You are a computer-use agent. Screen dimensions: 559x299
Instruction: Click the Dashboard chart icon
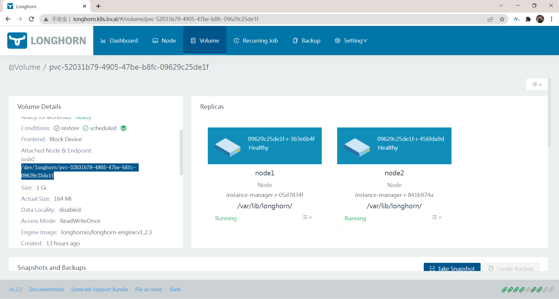pyautogui.click(x=103, y=41)
